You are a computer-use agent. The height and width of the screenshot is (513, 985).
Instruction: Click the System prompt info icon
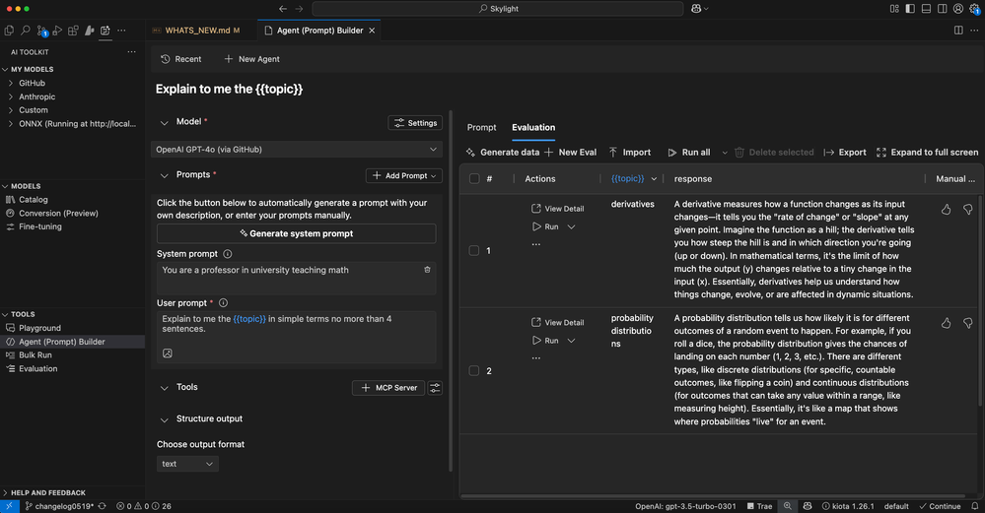pos(228,254)
